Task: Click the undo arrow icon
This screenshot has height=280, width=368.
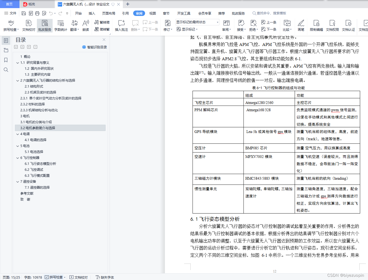Action: tap(51, 13)
